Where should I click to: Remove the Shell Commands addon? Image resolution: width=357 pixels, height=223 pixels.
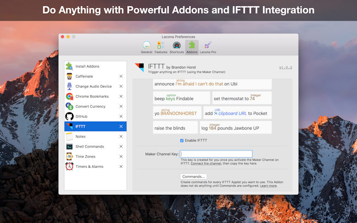click(x=121, y=146)
